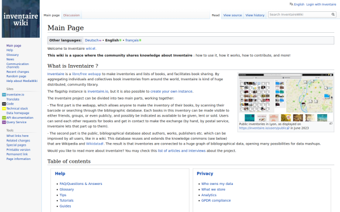Viewport: 340px width, 212px height.
Task: Select the Main page tab
Action: 52,15
